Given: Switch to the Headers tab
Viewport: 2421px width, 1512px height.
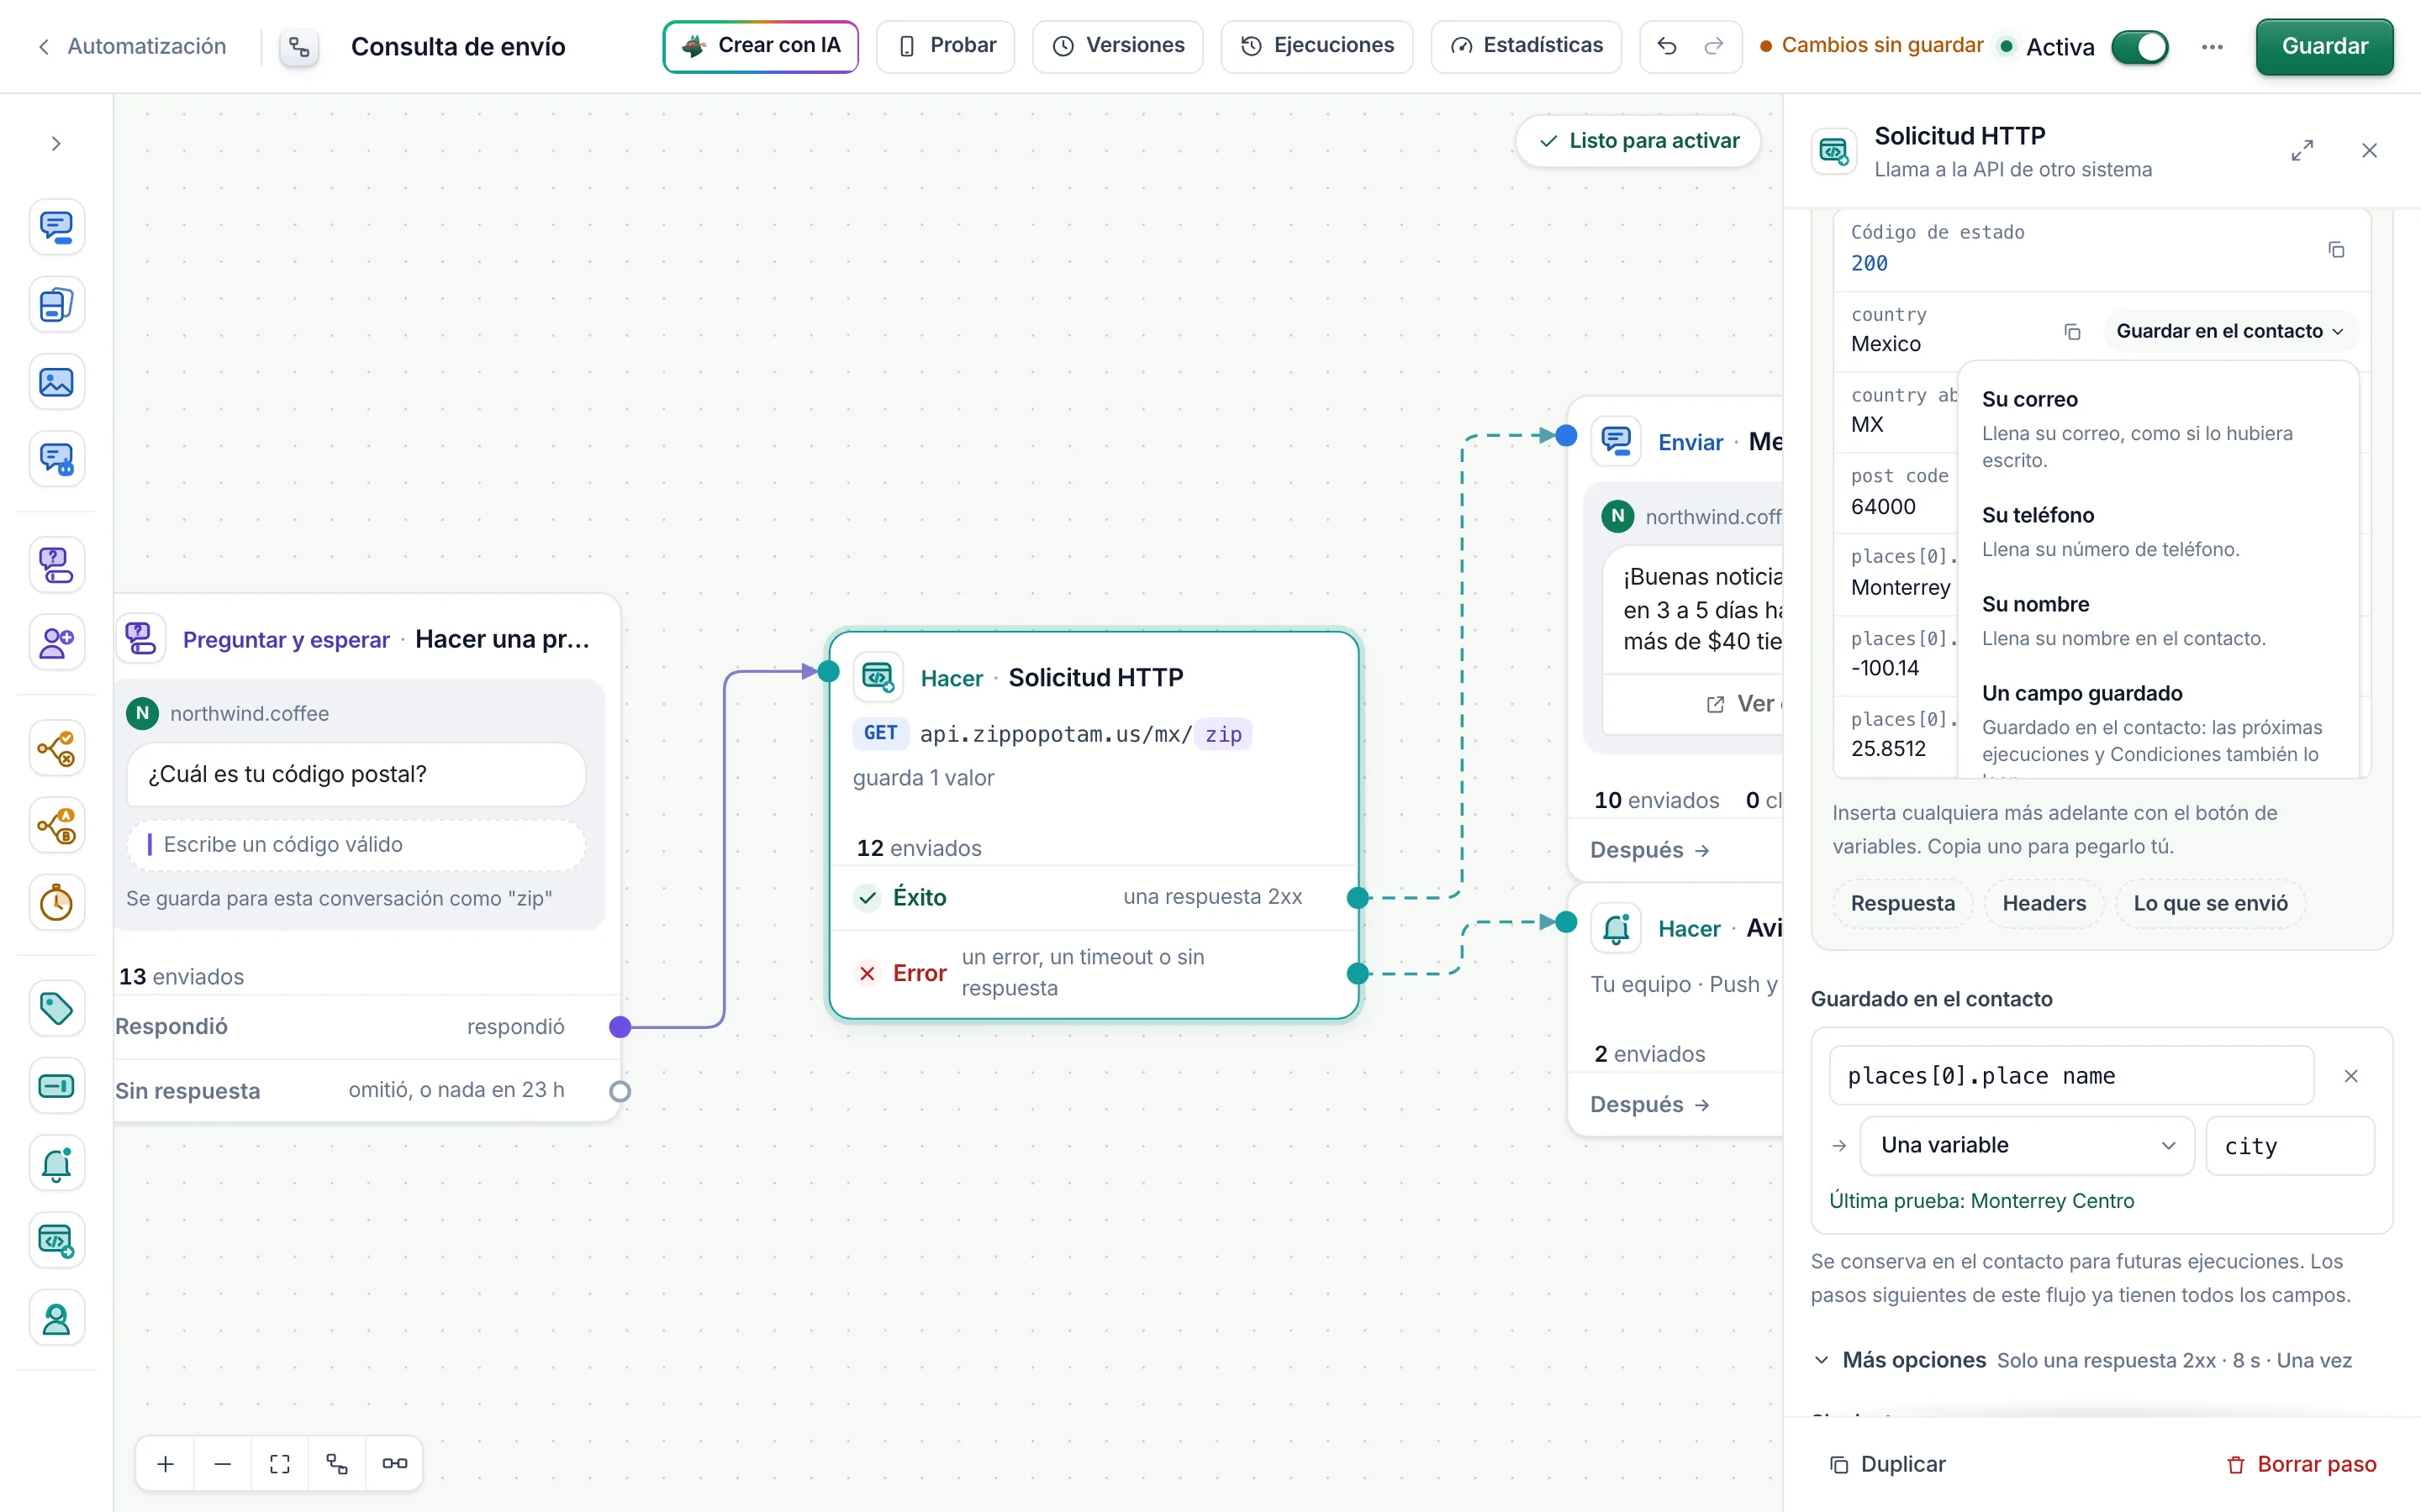Looking at the screenshot, I should [2044, 903].
